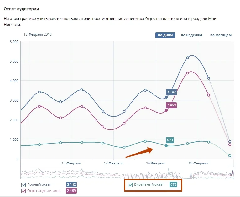Screen dimensions: 240x197
Task: Click the '18 Февраля' axis label
Action: pos(198,163)
